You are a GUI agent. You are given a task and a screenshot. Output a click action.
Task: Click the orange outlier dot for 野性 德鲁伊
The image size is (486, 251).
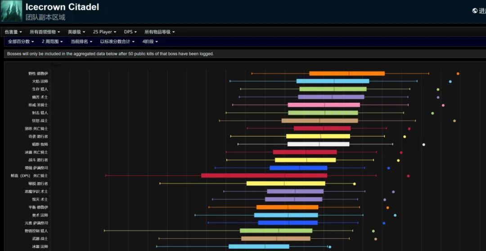point(458,74)
